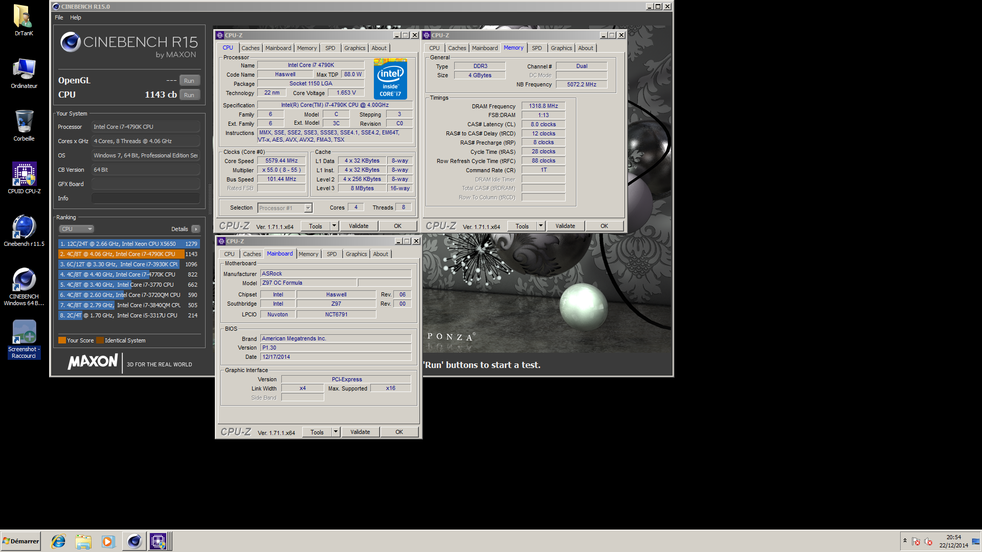Open Tools dropdown arrow in Memory window
The width and height of the screenshot is (982, 552).
coord(541,226)
